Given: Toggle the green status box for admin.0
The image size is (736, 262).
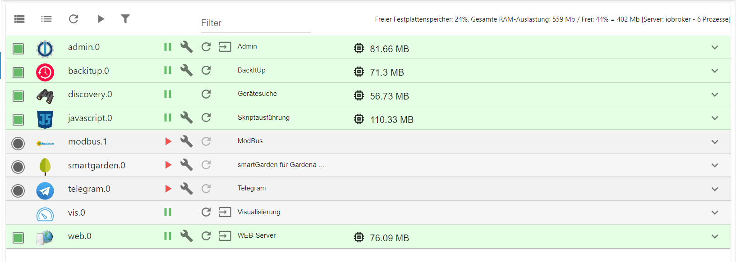Looking at the screenshot, I should tap(18, 49).
